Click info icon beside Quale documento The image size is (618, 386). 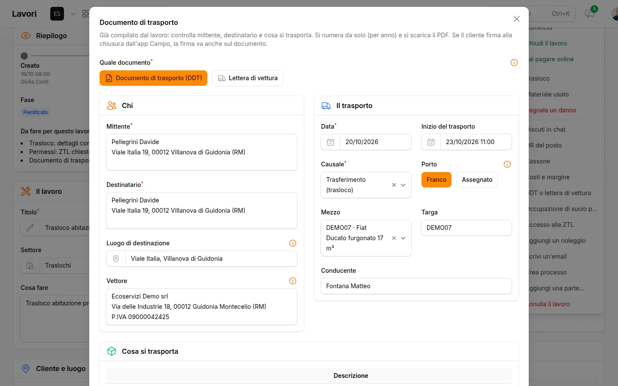514,63
